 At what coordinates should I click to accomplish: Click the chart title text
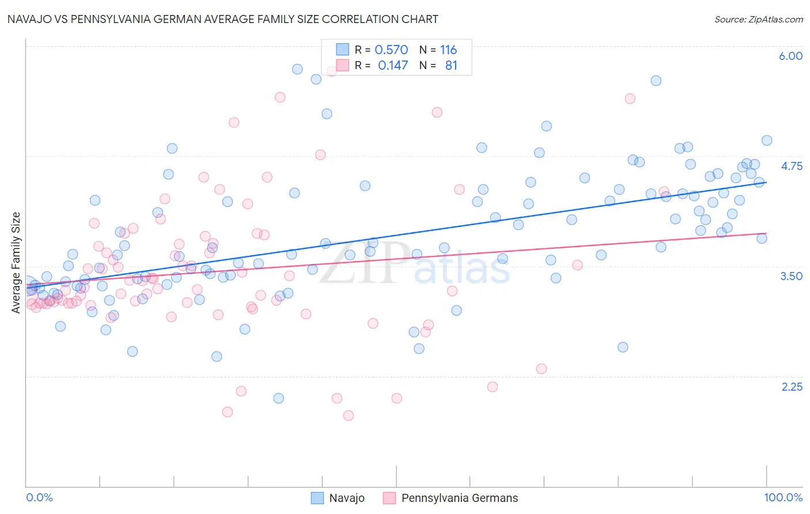pyautogui.click(x=222, y=19)
